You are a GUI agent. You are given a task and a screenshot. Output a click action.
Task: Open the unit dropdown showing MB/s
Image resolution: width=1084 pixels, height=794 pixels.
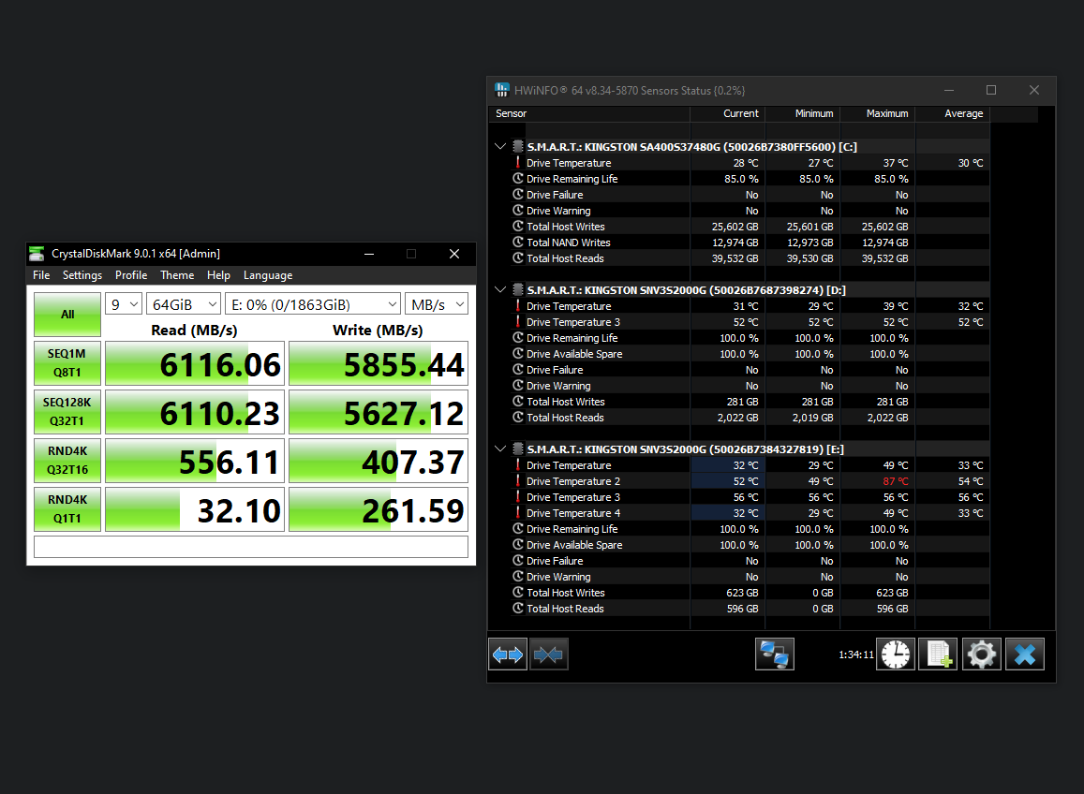point(437,304)
